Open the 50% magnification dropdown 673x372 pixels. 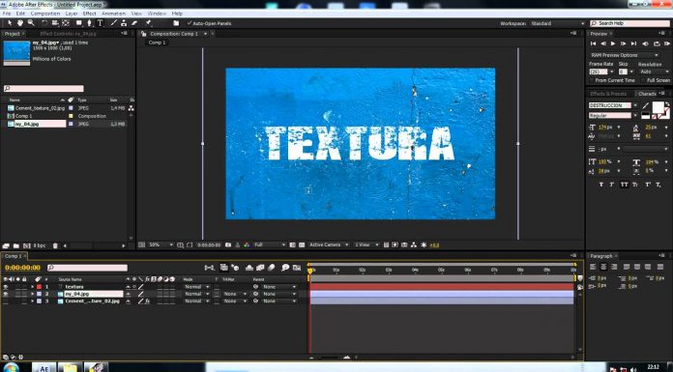point(161,244)
